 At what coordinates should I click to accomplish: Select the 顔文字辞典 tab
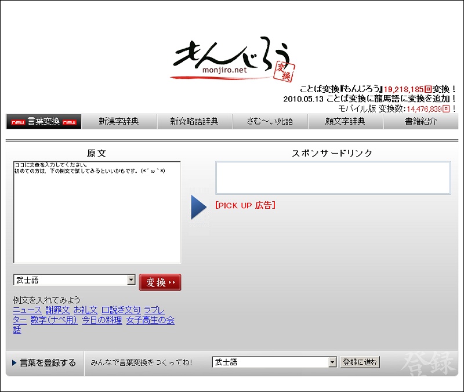(x=345, y=122)
